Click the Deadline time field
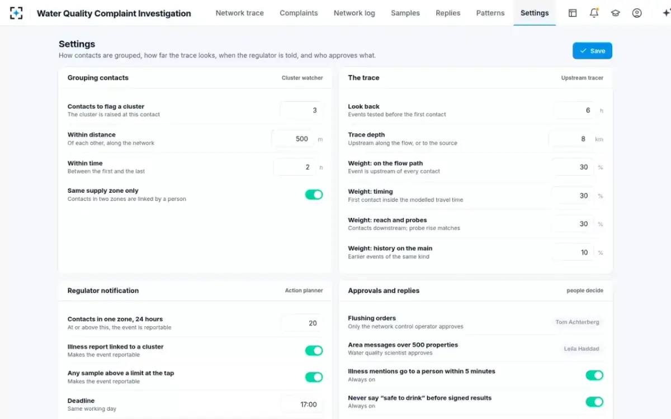The height and width of the screenshot is (419, 671). click(x=302, y=404)
